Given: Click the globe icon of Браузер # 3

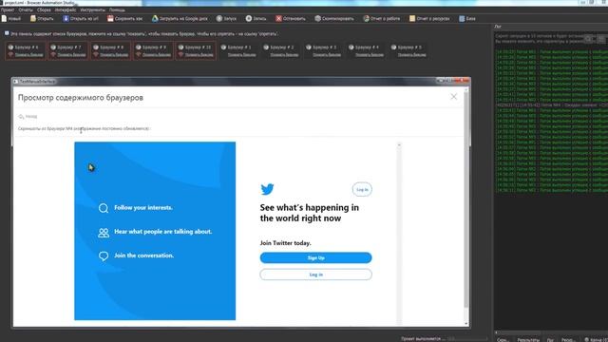Looking at the screenshot, I should coord(309,47).
